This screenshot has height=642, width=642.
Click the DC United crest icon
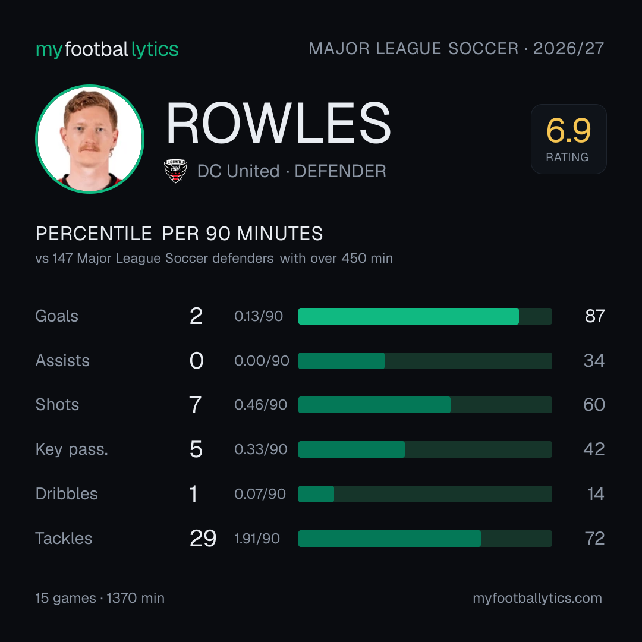(x=175, y=171)
